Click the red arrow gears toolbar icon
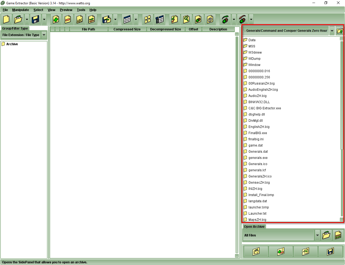 [x=243, y=19]
